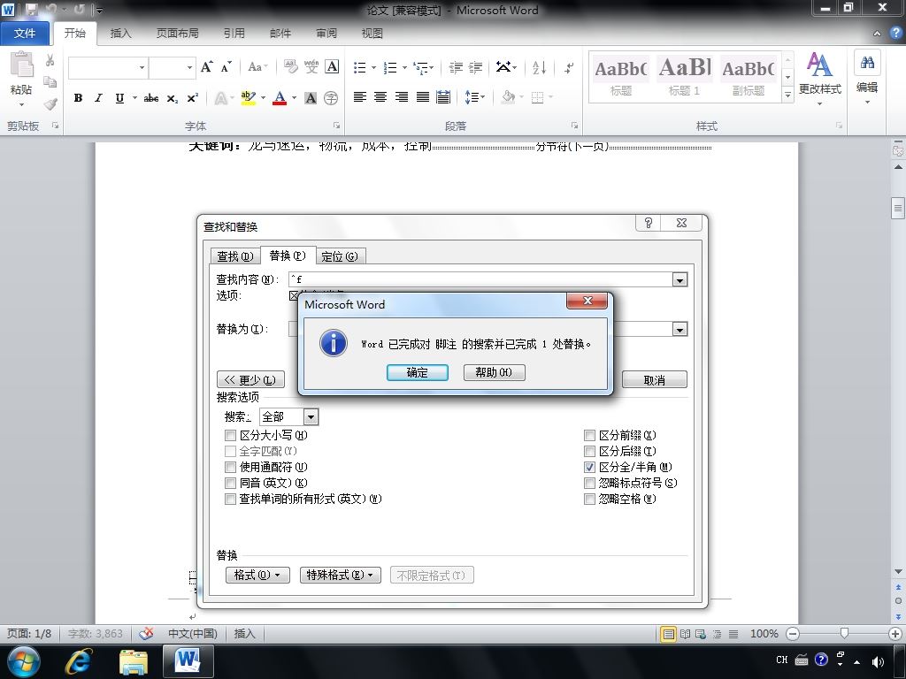906x679 pixels.
Task: Expand the 查找内容 dropdown arrow
Action: click(679, 280)
